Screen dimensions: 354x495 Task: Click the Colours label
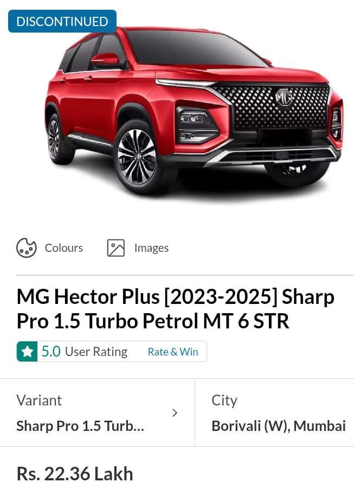coord(63,248)
